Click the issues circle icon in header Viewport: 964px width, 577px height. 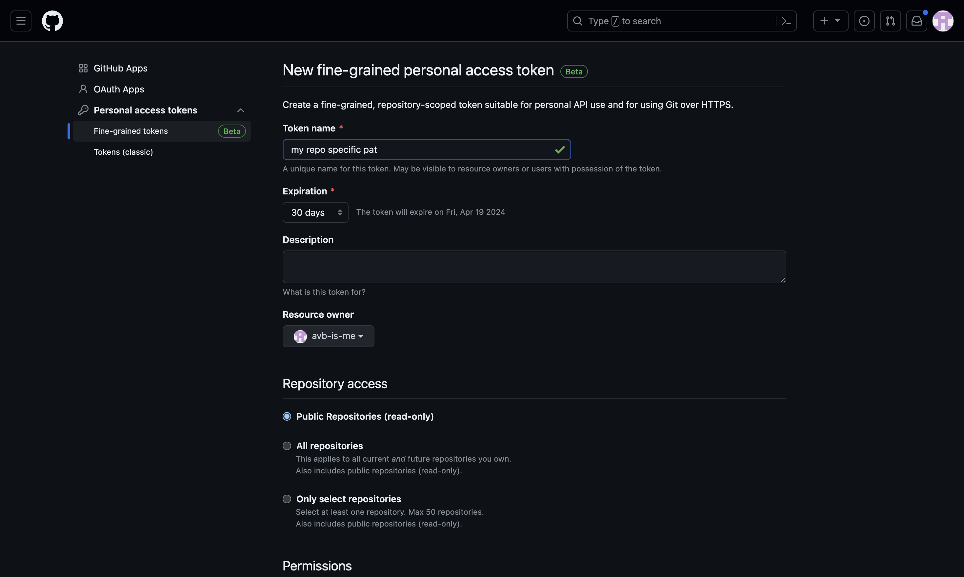tap(864, 21)
